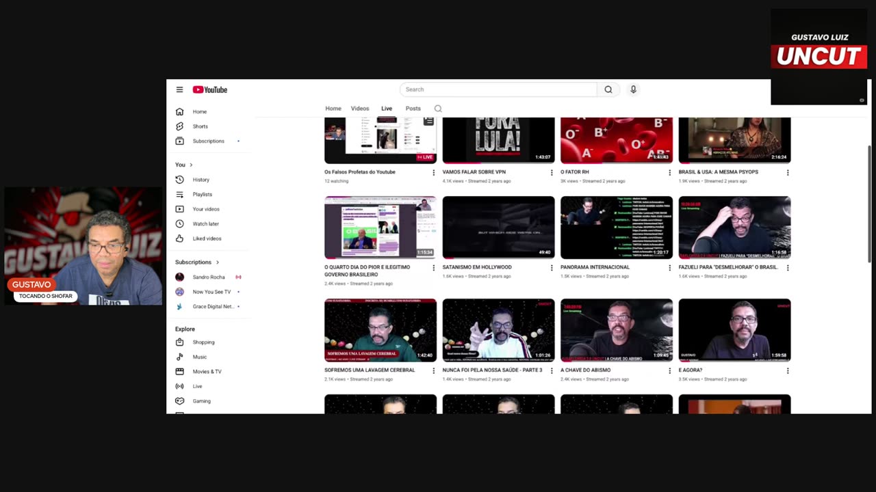Screen dimensions: 876x492
Task: Open the YouTube hamburger guide menu
Action: (x=179, y=90)
